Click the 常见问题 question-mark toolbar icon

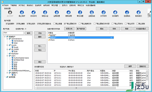(80, 12)
